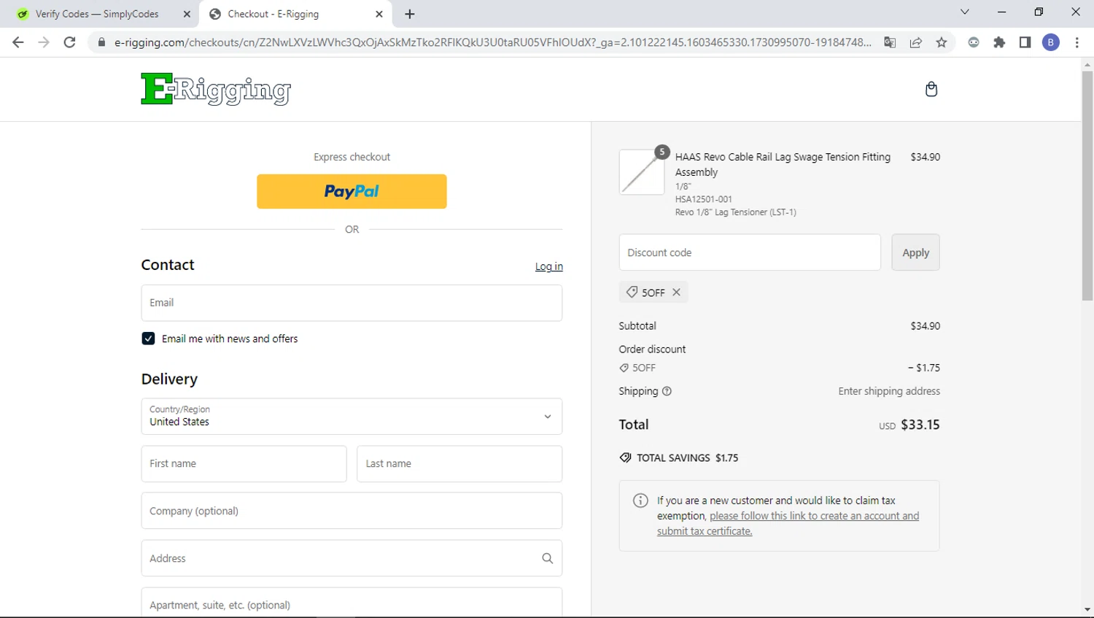Reload the checkout page
1094x618 pixels.
(x=69, y=42)
